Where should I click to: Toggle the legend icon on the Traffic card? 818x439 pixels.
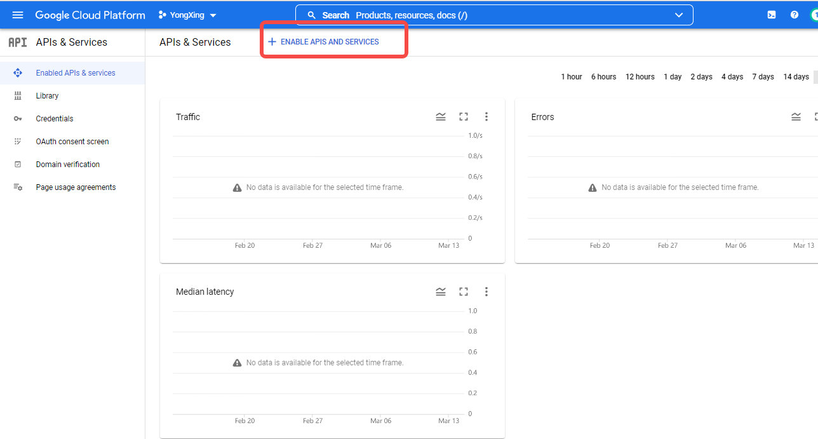pos(441,116)
